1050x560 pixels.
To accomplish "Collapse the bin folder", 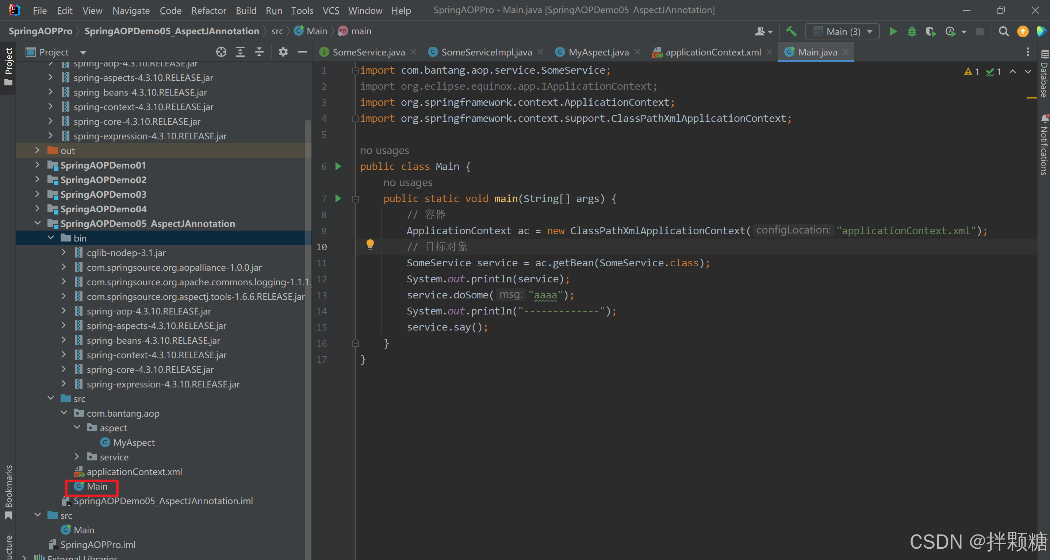I will (x=50, y=238).
